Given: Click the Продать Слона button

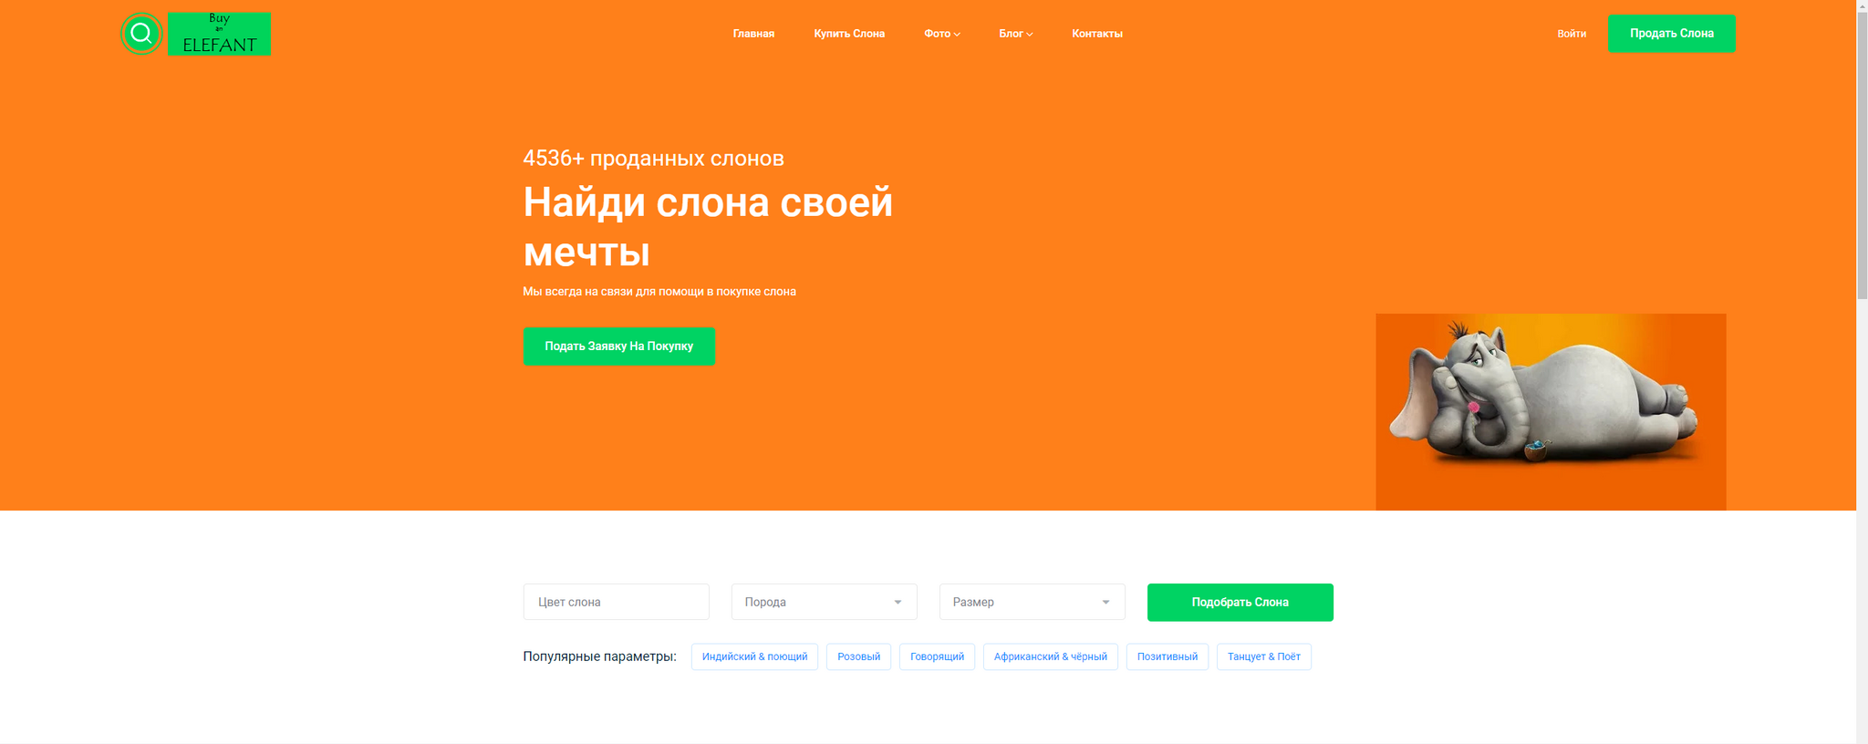Looking at the screenshot, I should click(1672, 34).
